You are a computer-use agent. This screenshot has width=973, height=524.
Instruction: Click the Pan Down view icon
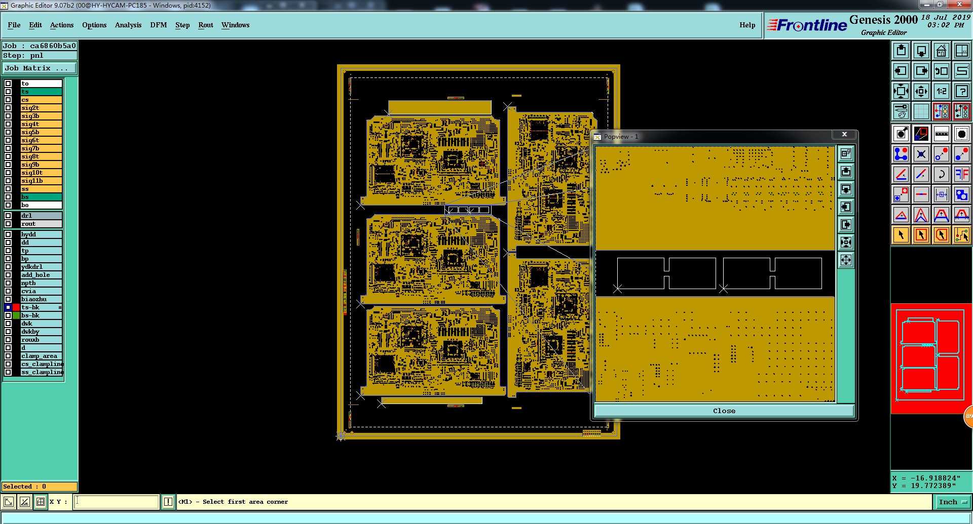921,51
